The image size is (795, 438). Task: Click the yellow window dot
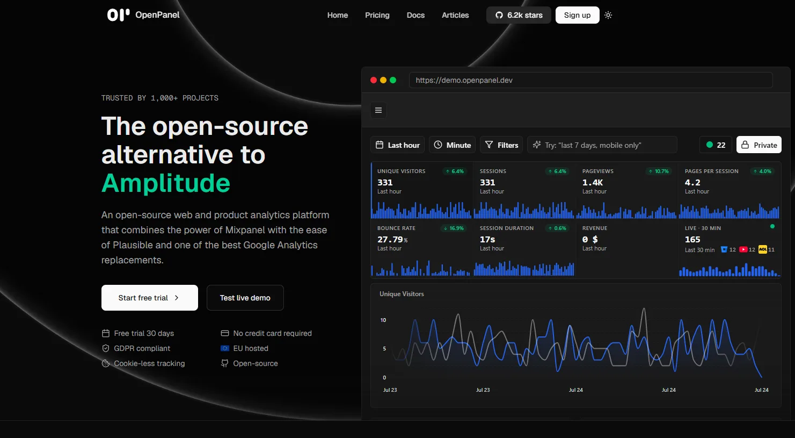(383, 80)
